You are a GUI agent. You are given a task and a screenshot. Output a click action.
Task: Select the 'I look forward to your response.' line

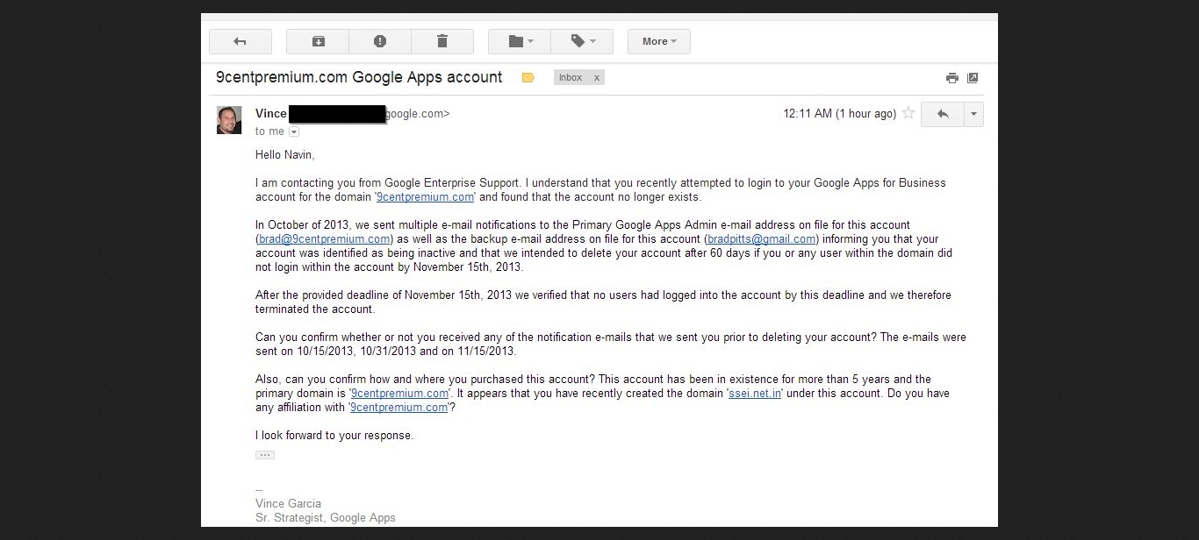(x=334, y=436)
